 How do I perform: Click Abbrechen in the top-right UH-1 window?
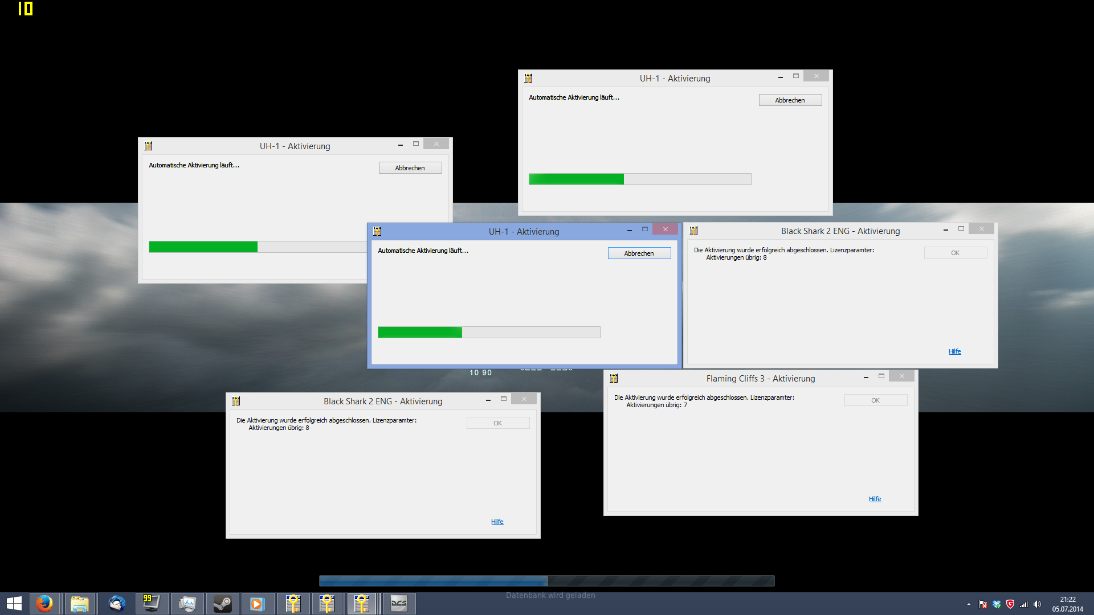click(x=790, y=100)
